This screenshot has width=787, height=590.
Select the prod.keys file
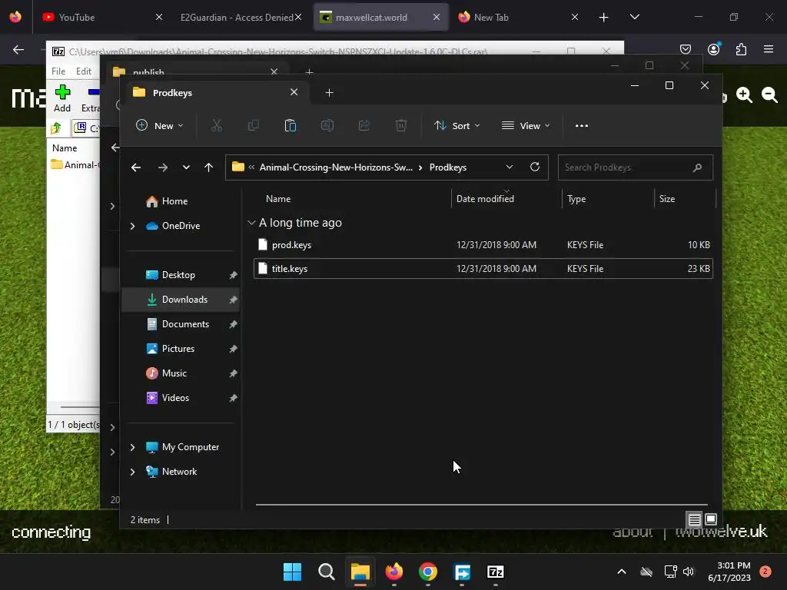483,245
